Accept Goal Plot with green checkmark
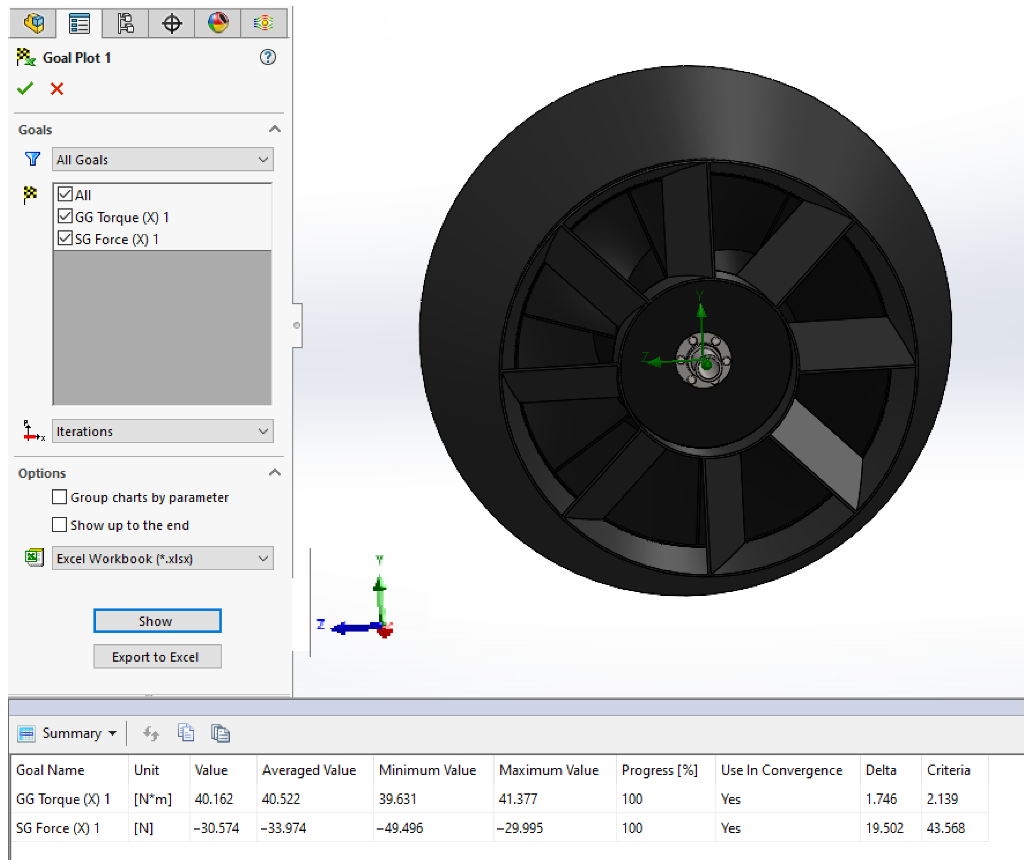 tap(25, 89)
